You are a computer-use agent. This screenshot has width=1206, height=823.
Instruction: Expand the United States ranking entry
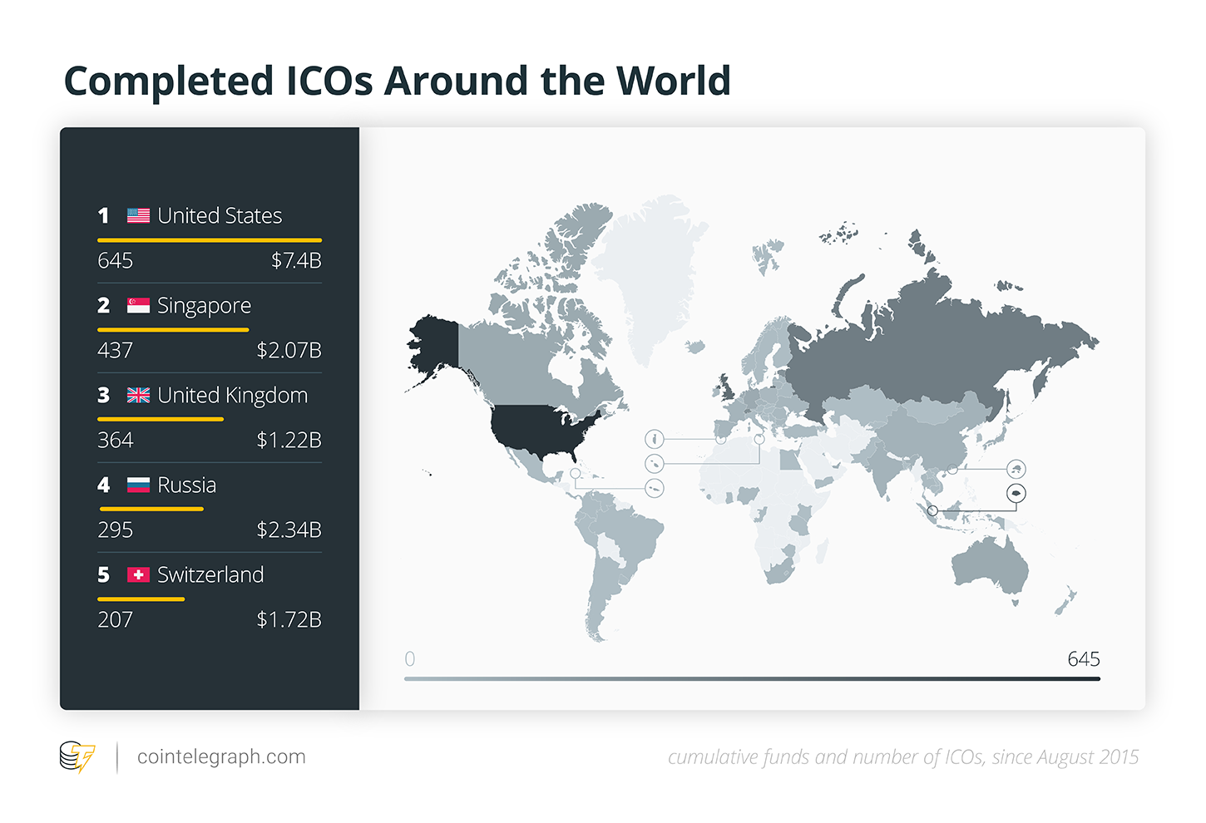coord(209,237)
